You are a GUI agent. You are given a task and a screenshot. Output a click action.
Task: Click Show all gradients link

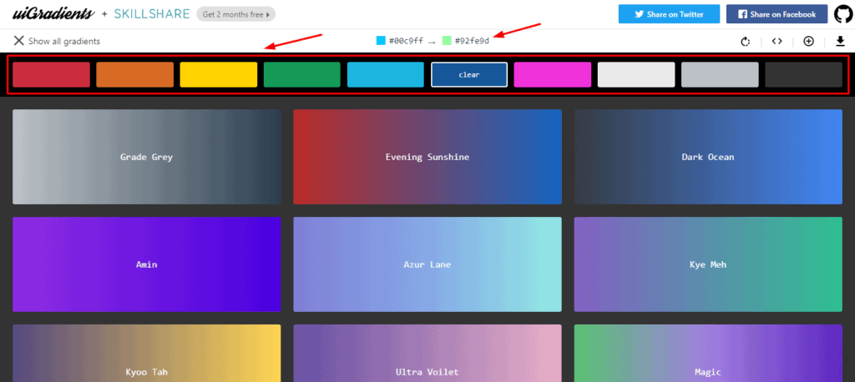63,41
